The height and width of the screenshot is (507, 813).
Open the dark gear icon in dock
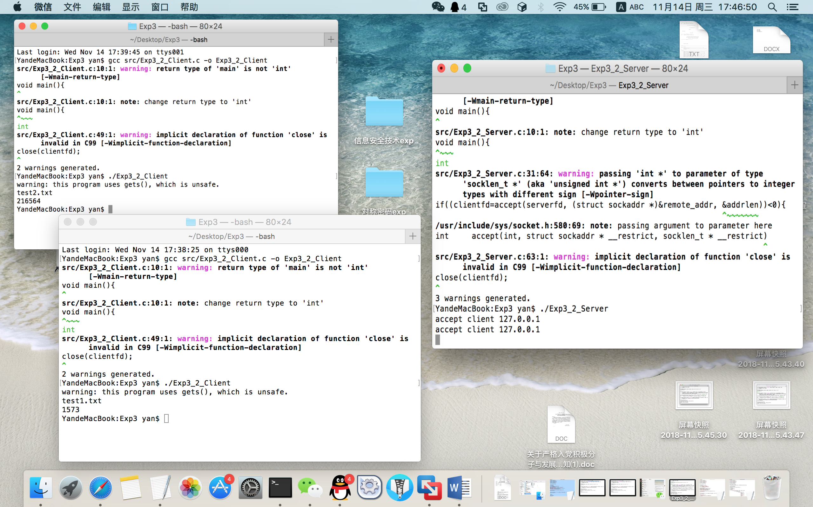point(250,487)
